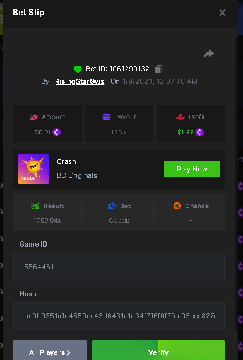Click the green Result chart icon

coord(35,206)
